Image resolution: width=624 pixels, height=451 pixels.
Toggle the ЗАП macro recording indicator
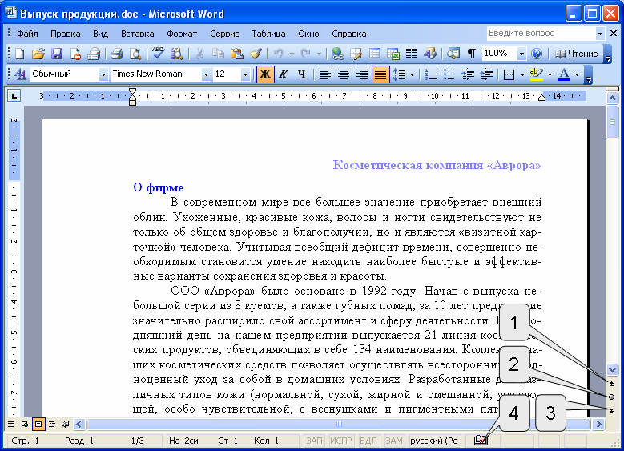[314, 441]
